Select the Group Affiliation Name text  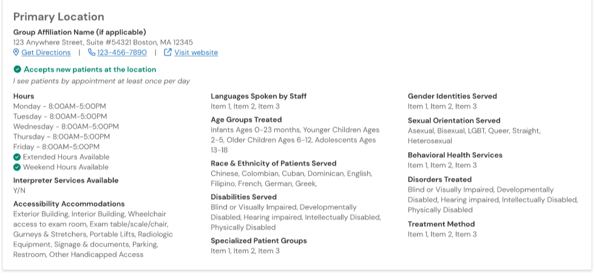pos(80,32)
